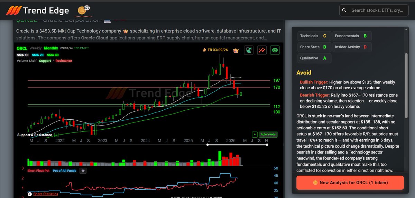This screenshot has width=415, height=198.
Task: Switch chart to Weekly timeframe
Action: pos(36,48)
